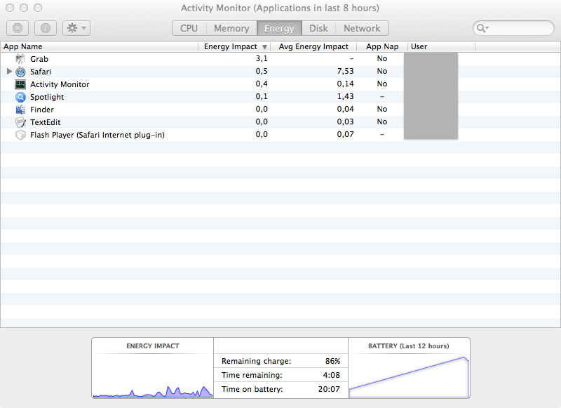
Task: Click the Time remaining 4:08 value
Action: (331, 375)
